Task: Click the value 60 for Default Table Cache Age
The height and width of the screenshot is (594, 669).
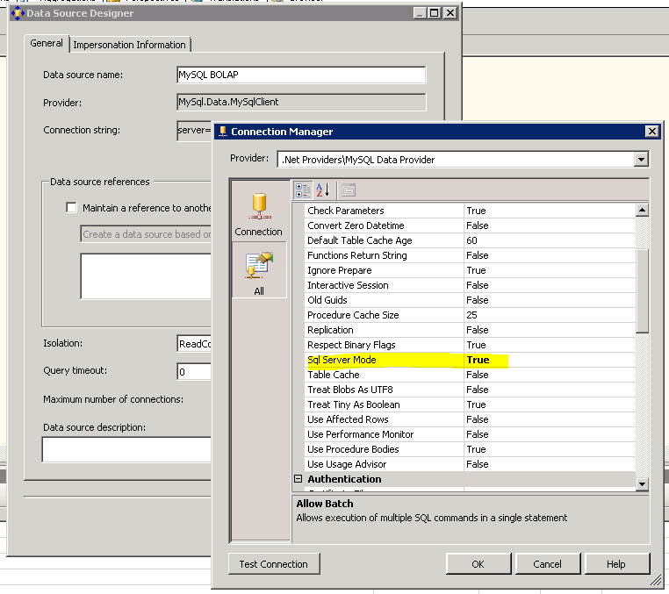Action: [x=471, y=240]
